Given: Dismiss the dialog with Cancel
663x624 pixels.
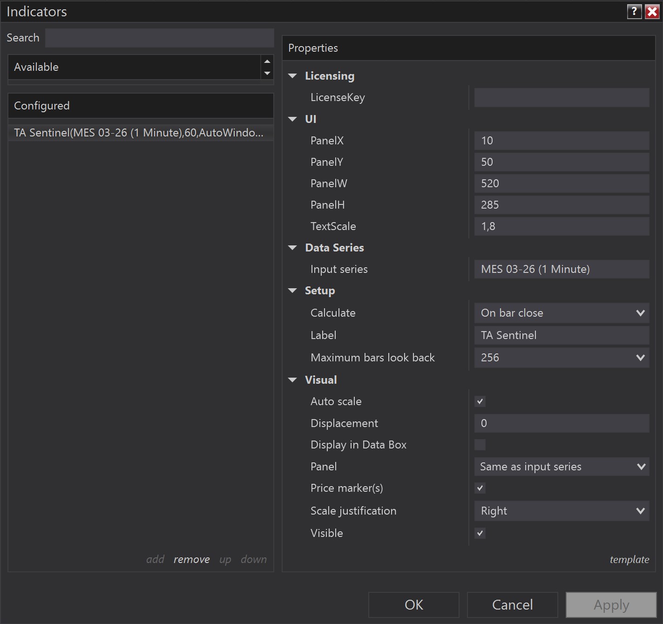Looking at the screenshot, I should coord(512,604).
